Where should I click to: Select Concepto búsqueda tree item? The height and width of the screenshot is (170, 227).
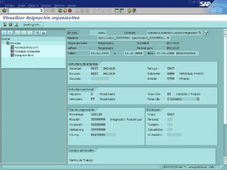[x=27, y=51]
